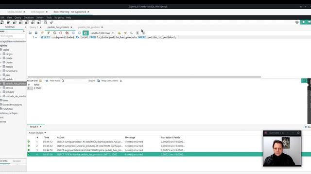Click the Filter Rows search field
Image resolution: width=311 pixels, height=174 pixels.
point(75,81)
